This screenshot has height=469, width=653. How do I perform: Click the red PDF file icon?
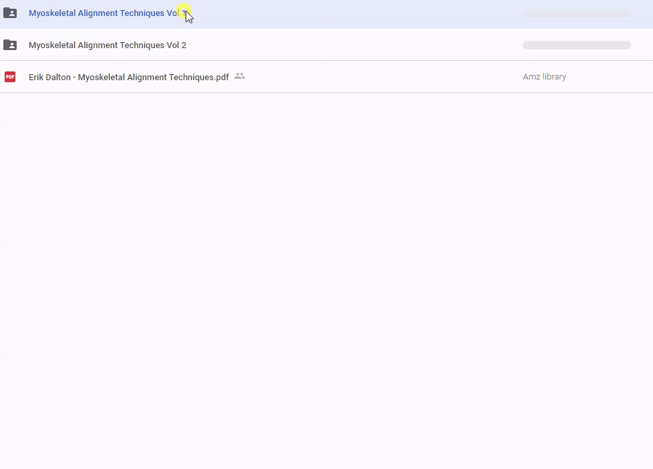click(10, 77)
